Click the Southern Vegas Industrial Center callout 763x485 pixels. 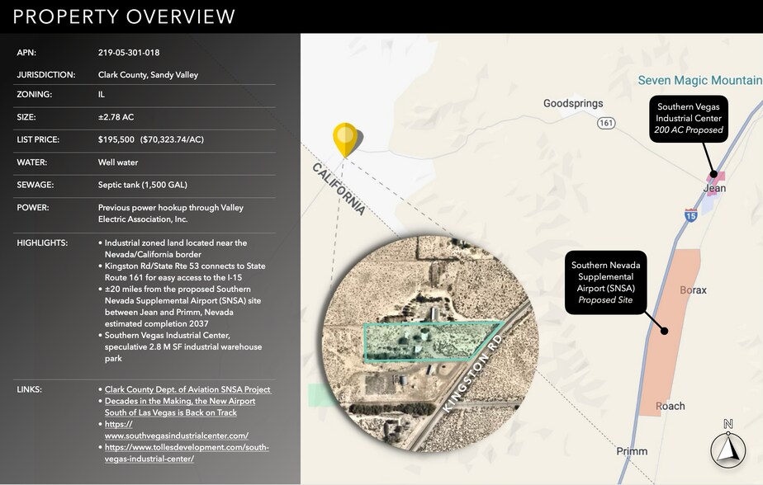tap(690, 118)
